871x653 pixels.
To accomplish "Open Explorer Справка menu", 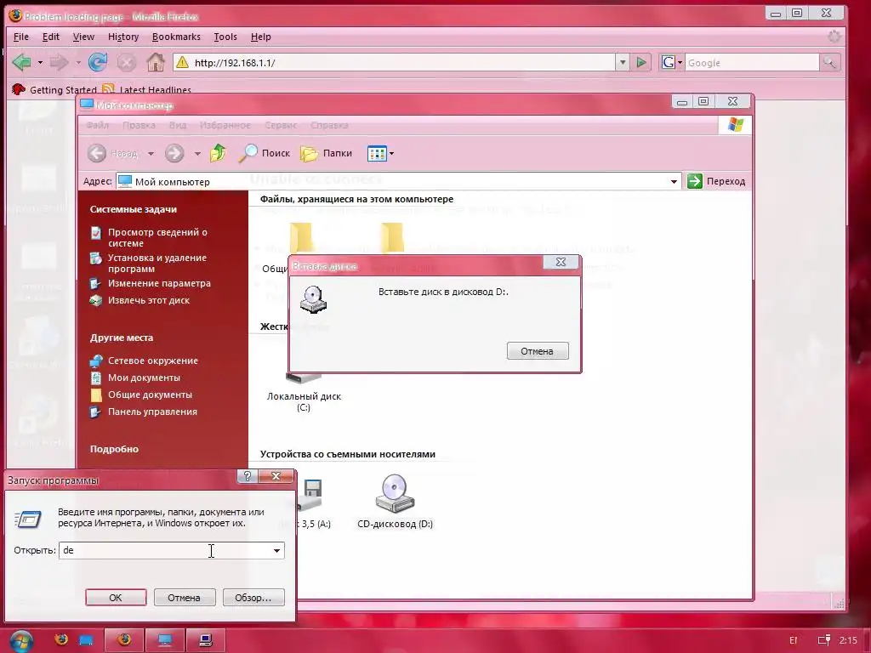I will click(x=329, y=126).
